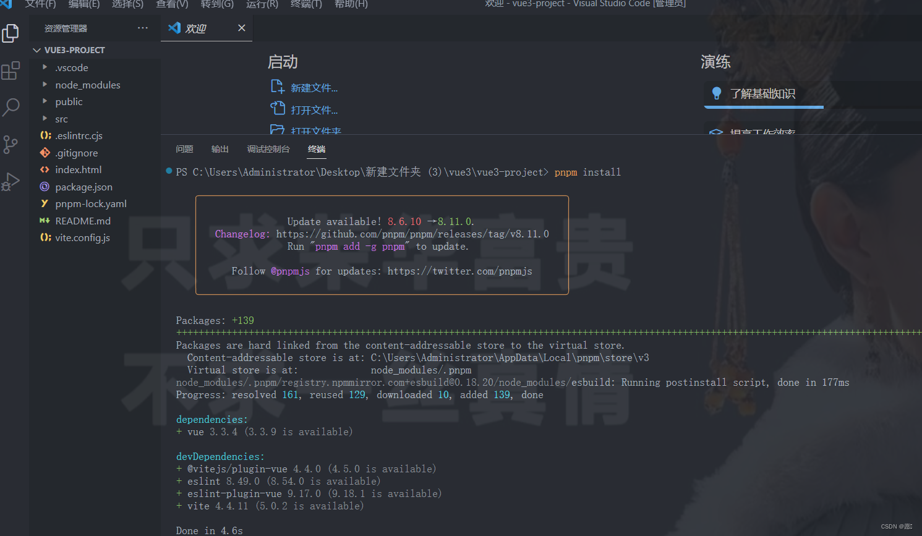
Task: Click the pnpm-lock.yaml file icon
Action: (45, 203)
